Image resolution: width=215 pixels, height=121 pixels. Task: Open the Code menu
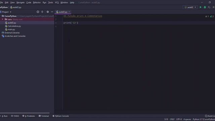(x=29, y=2)
